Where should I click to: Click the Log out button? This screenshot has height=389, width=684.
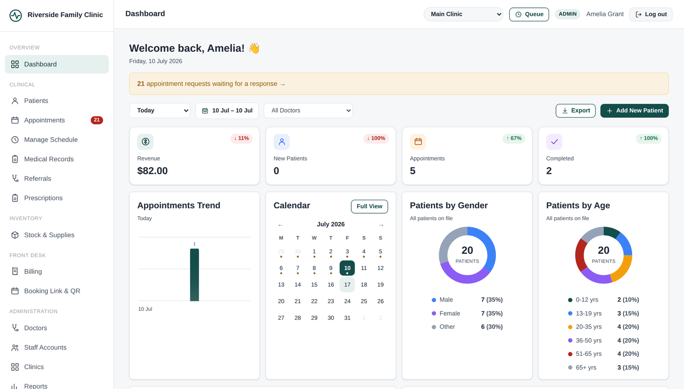651,14
